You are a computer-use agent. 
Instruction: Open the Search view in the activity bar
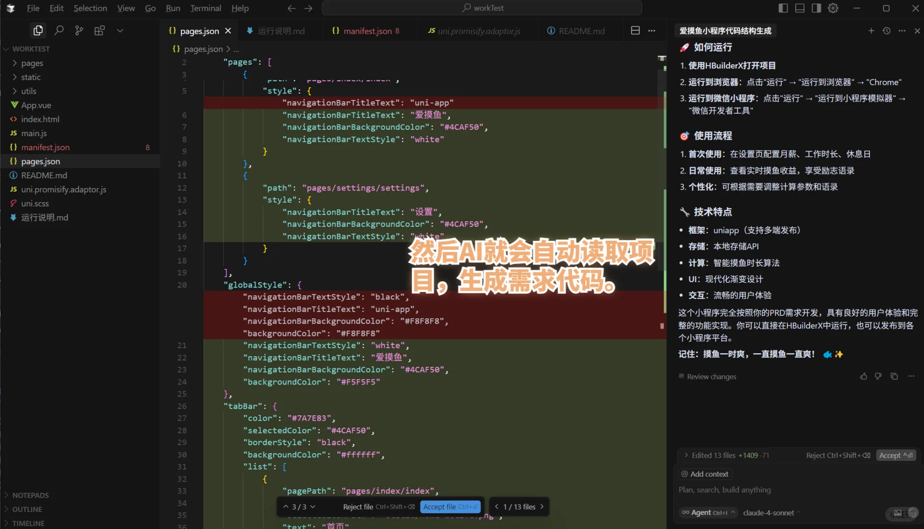pos(59,30)
